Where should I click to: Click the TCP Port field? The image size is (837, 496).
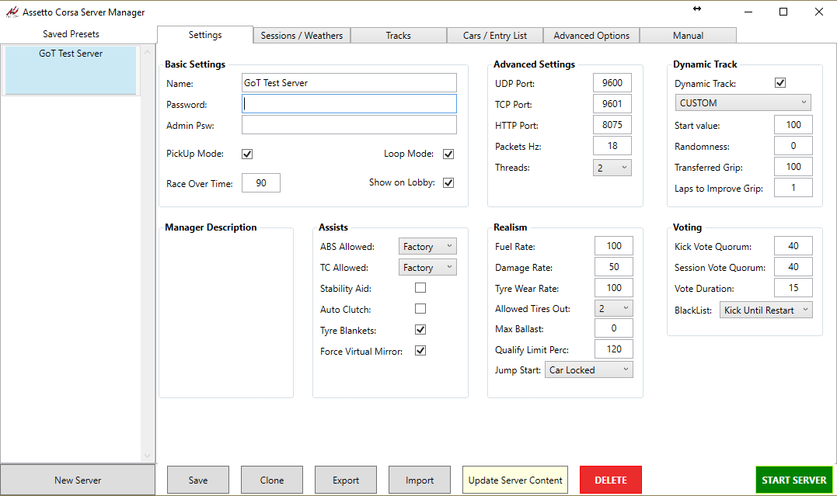click(x=612, y=103)
